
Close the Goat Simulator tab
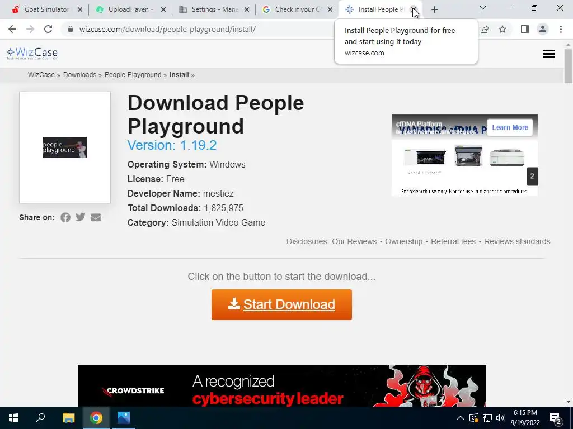[80, 9]
